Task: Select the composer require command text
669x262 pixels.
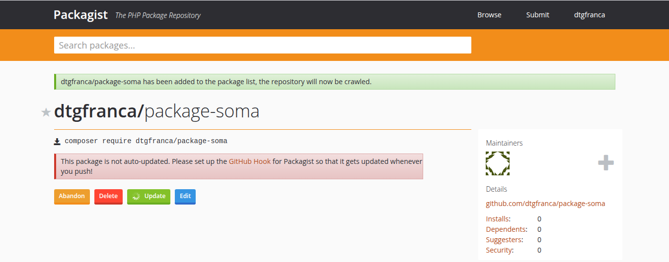Action: pos(146,141)
